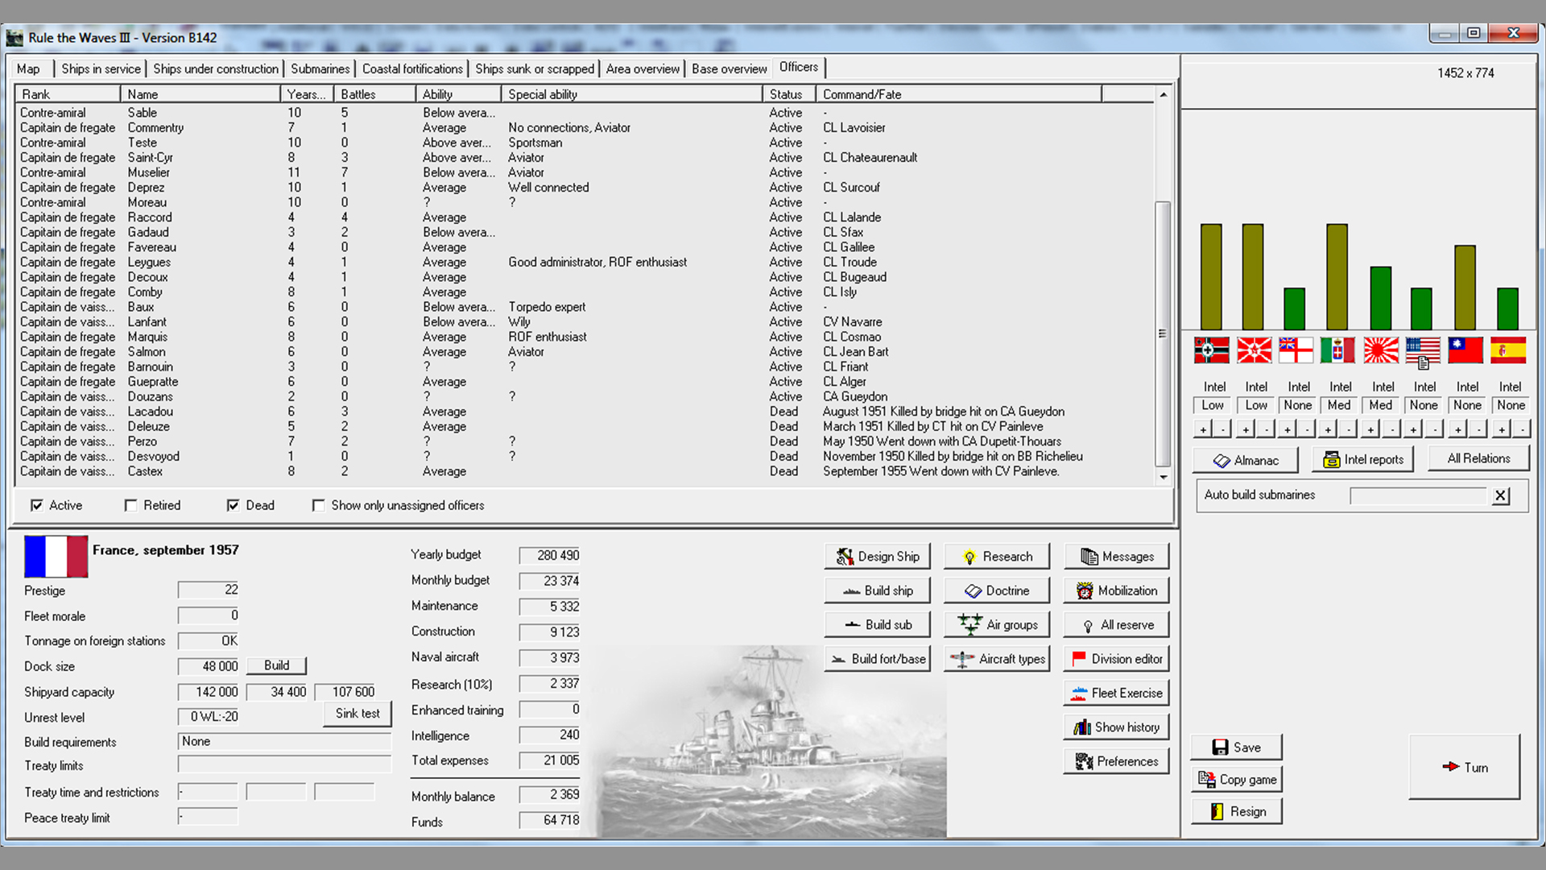1546x870 pixels.
Task: Click the French flag thumbnail
Action: coord(56,557)
